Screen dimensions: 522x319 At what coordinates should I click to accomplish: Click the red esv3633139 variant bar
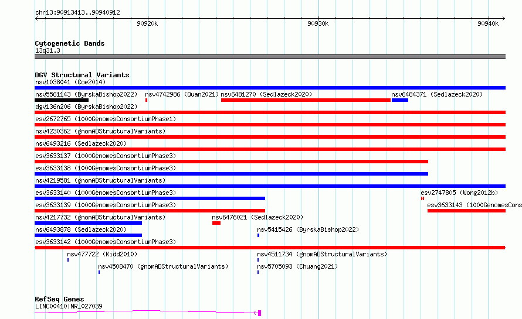[x=150, y=211]
